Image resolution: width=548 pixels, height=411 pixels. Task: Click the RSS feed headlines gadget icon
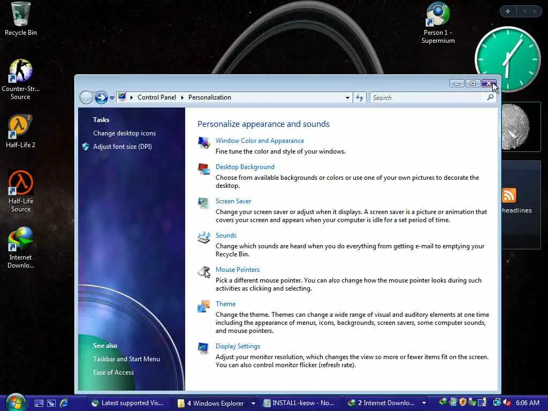click(509, 195)
